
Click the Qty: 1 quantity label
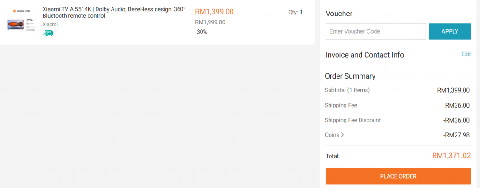pyautogui.click(x=295, y=12)
